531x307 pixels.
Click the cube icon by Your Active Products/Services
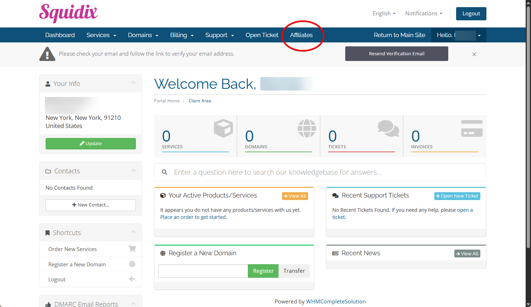[x=163, y=195]
